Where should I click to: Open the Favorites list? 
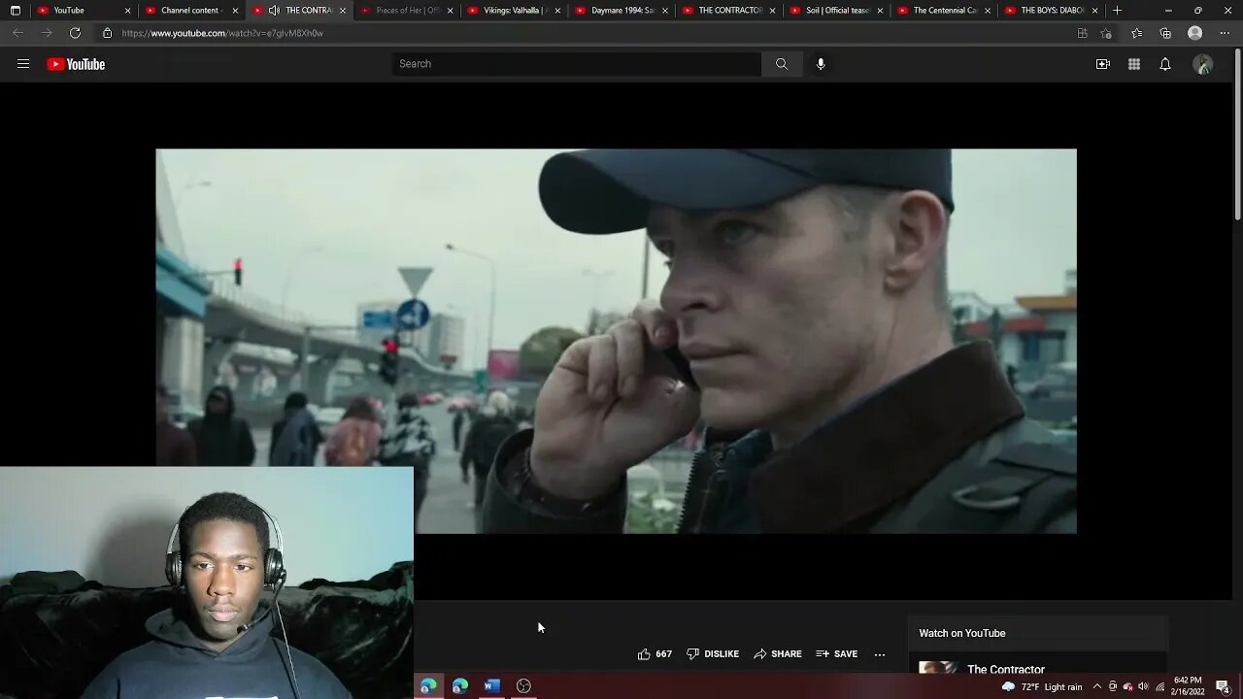[1137, 33]
